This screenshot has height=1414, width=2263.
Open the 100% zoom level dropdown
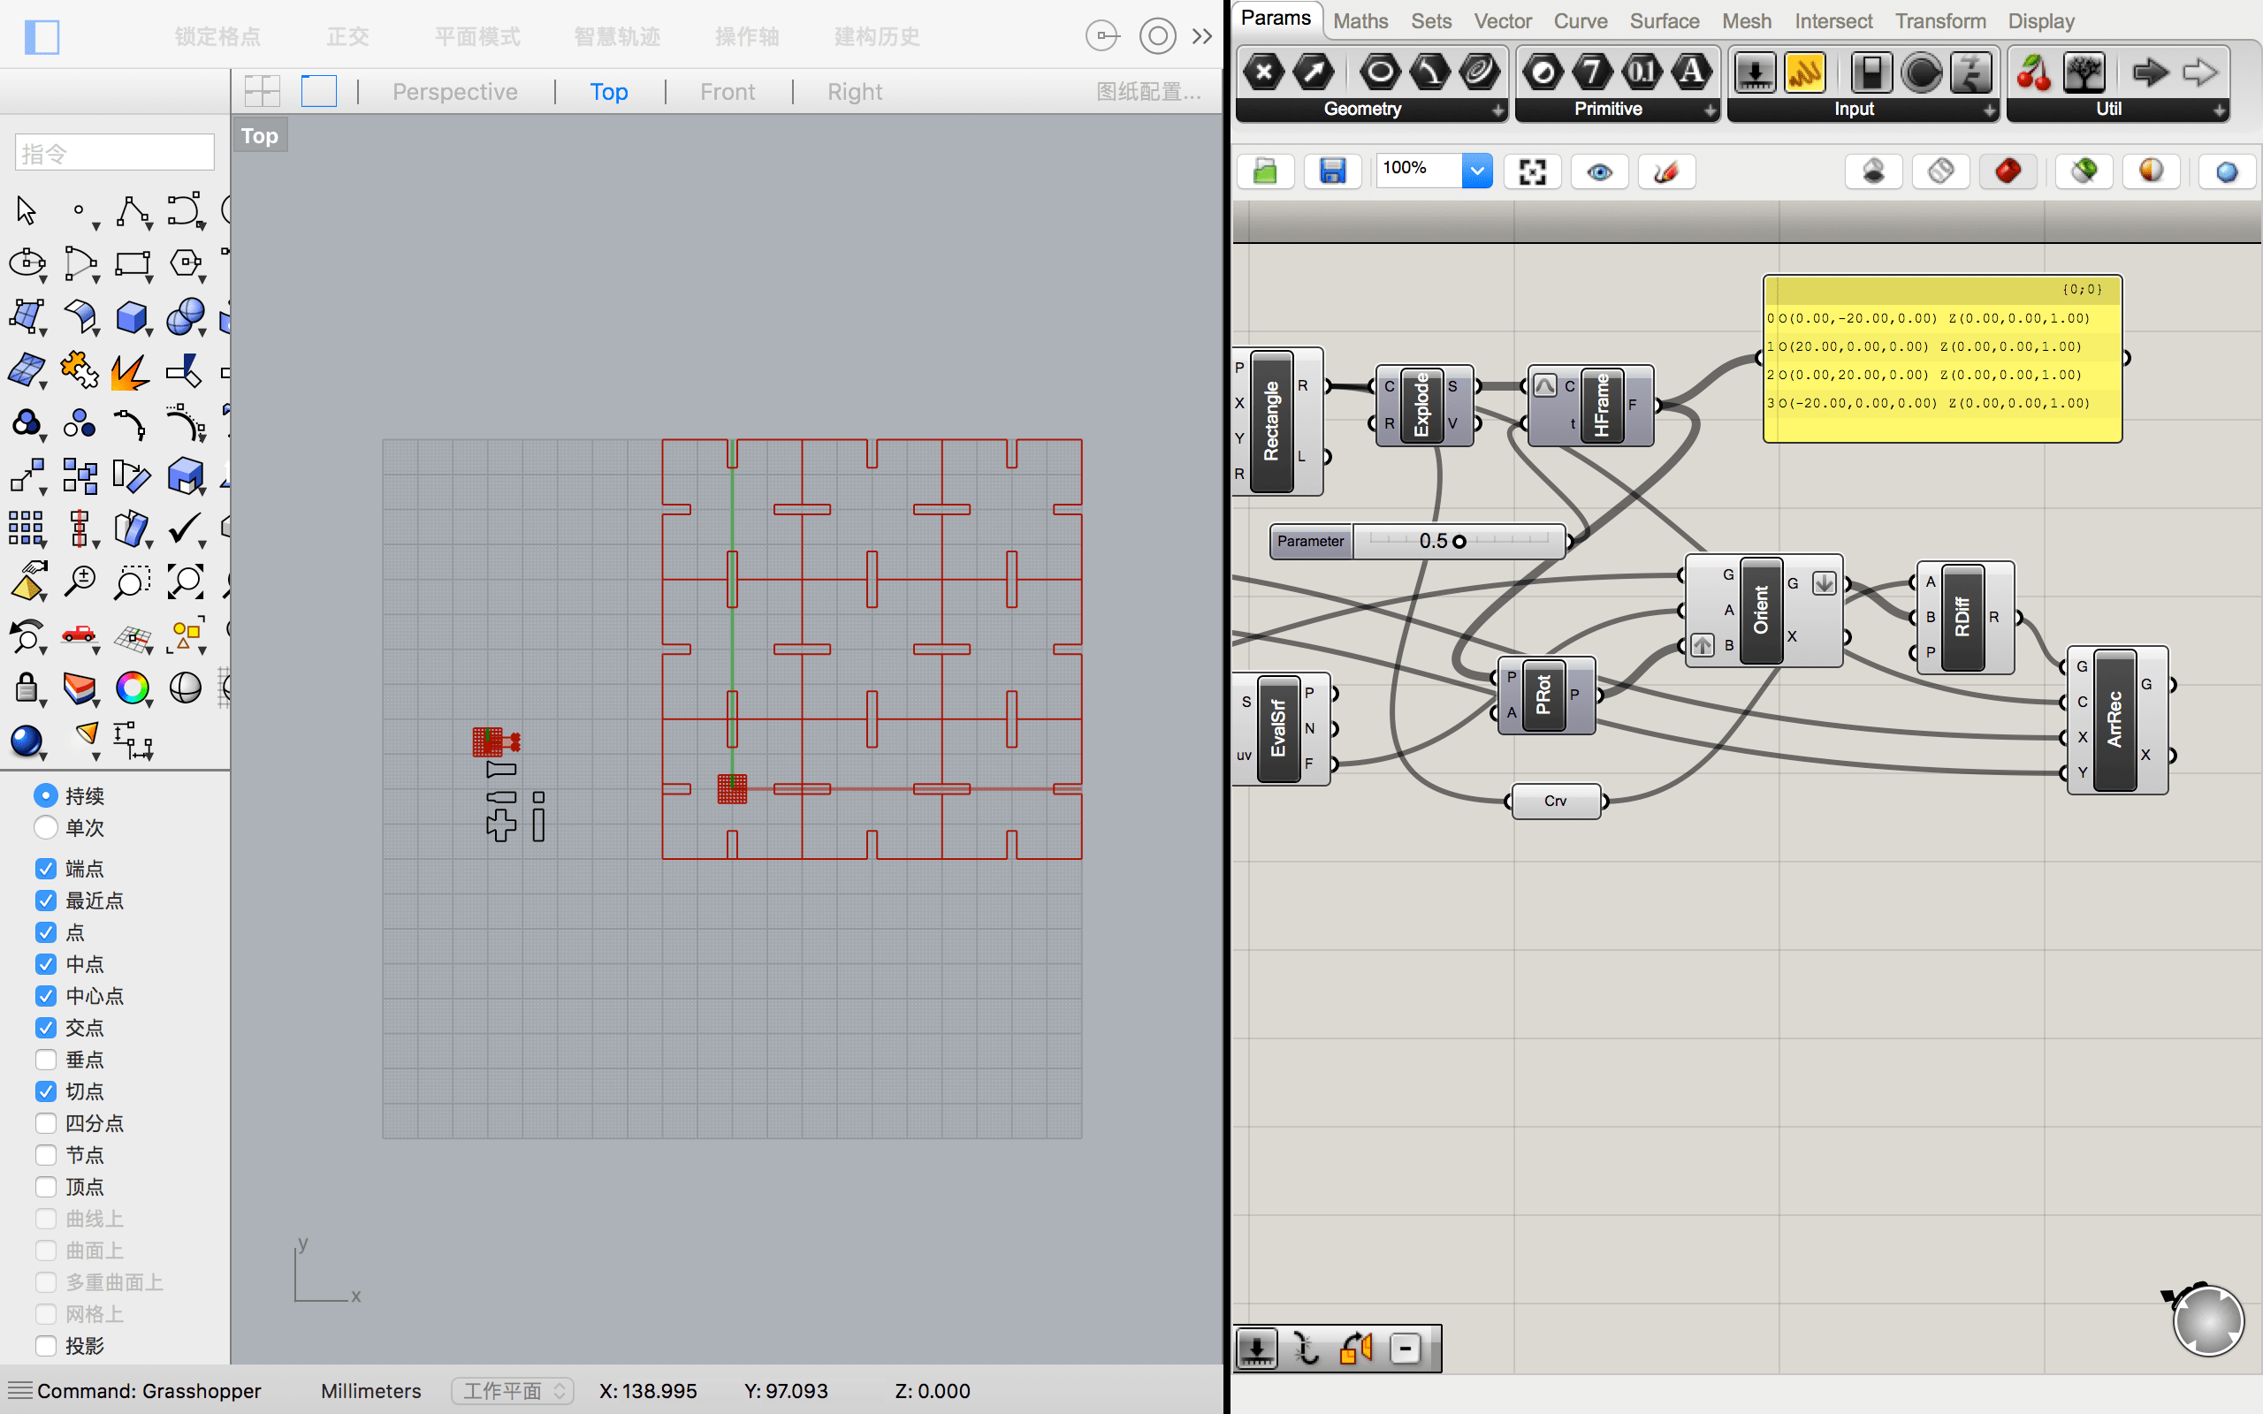point(1476,171)
